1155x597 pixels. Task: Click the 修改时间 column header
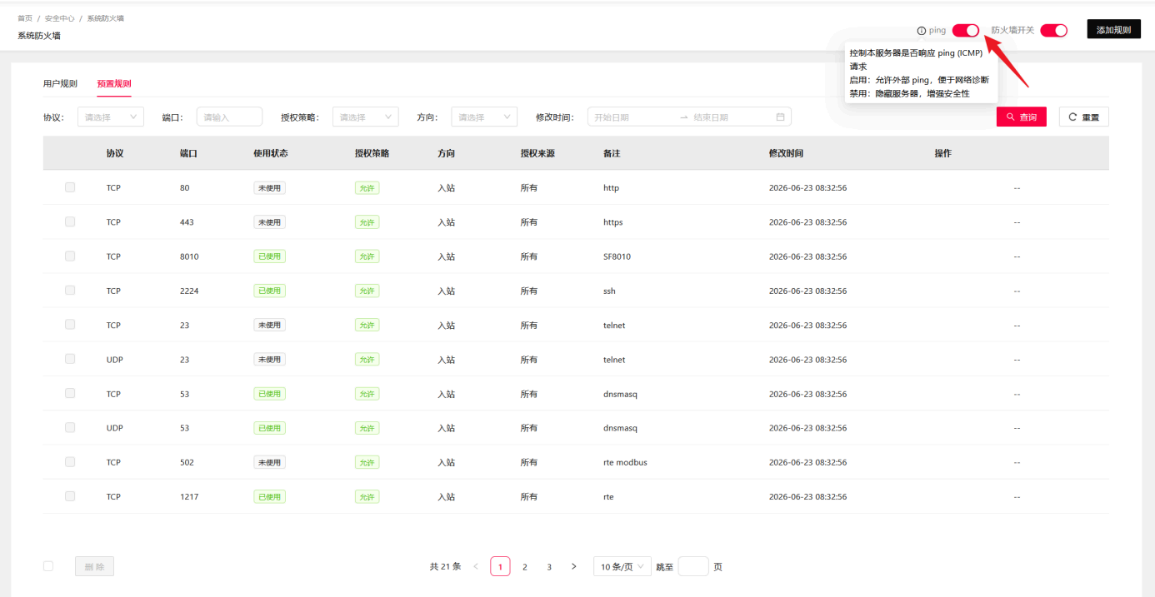coord(786,154)
